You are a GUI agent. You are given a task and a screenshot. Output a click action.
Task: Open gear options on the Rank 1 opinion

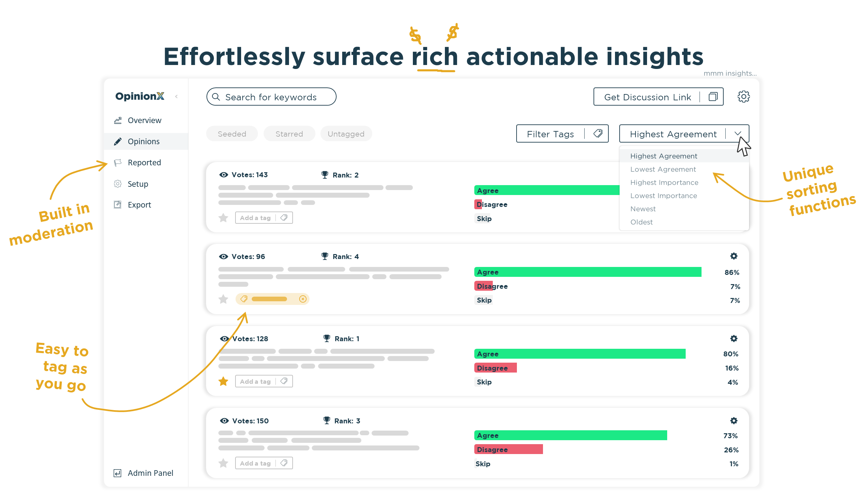coord(734,339)
